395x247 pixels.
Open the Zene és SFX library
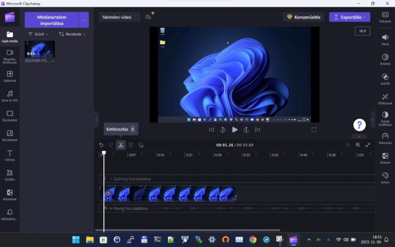[x=10, y=96]
